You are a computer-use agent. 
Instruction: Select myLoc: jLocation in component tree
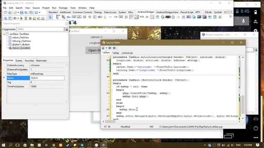coord(21,48)
